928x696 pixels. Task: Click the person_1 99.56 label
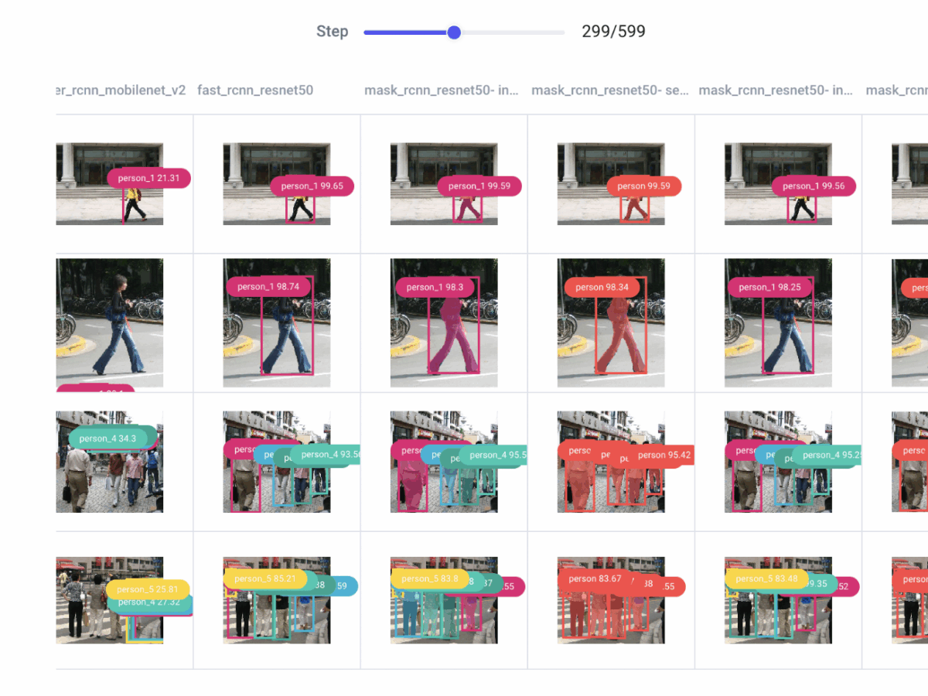[814, 186]
